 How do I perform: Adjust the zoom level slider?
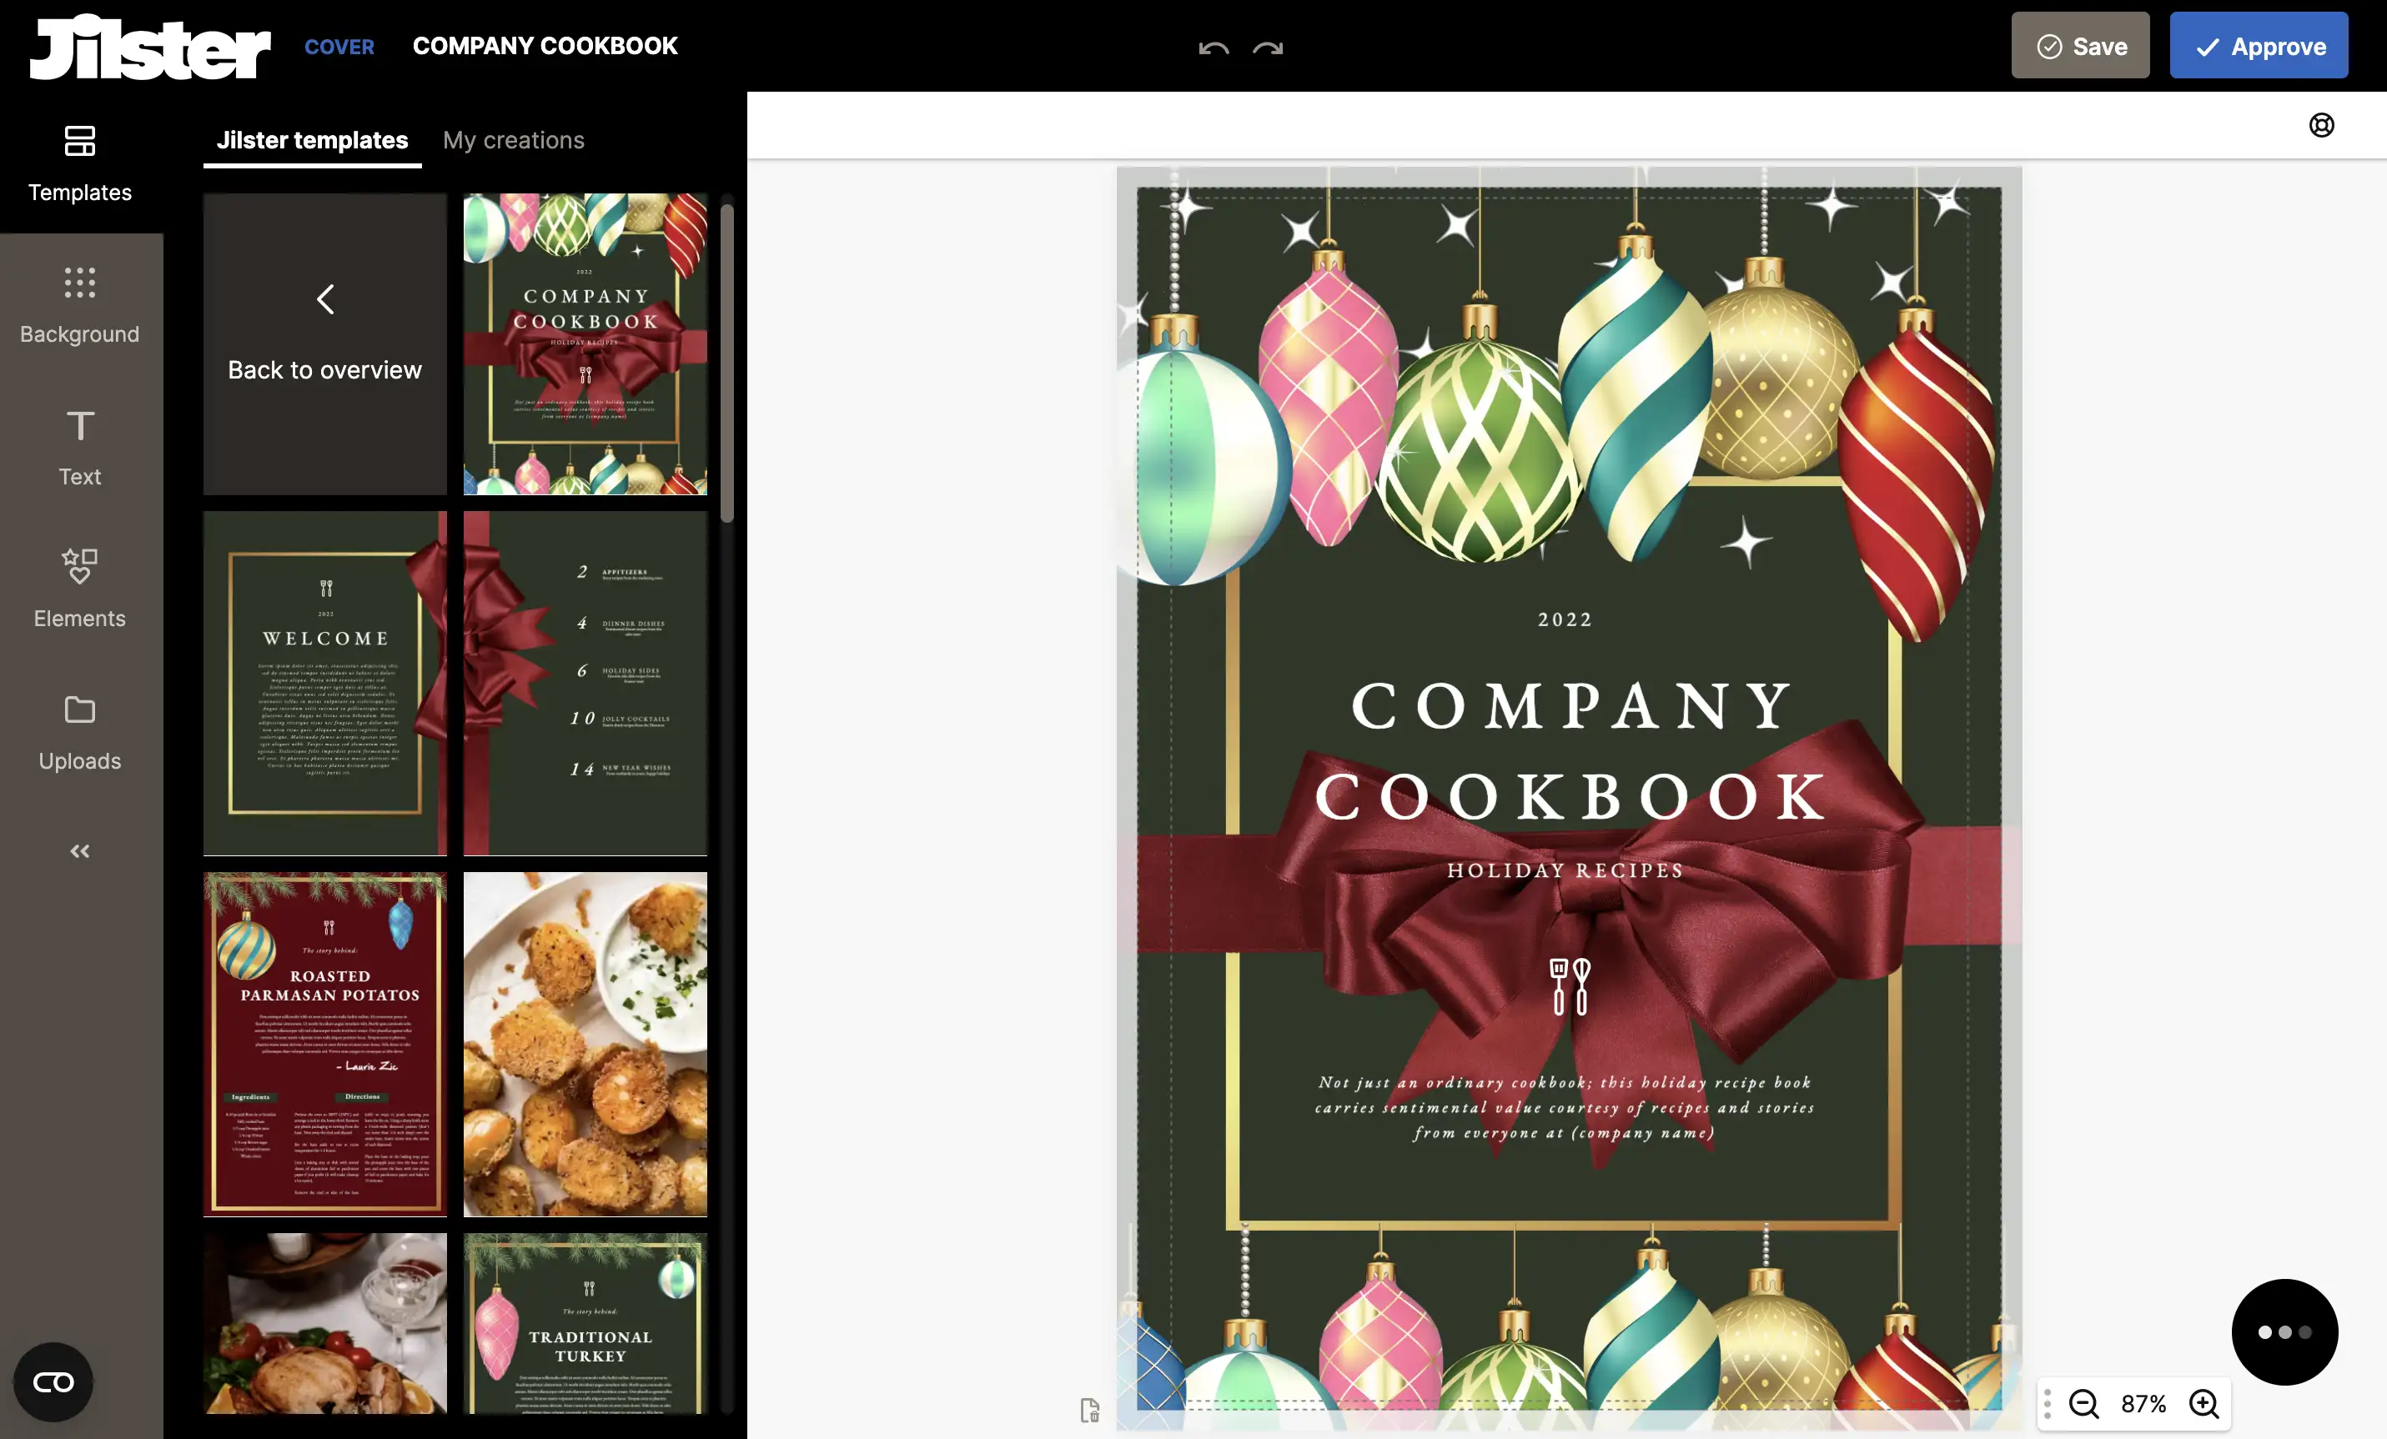2143,1401
